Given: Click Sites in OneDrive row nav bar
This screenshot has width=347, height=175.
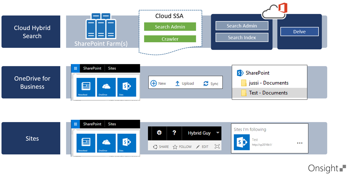Looking at the screenshot, I should click(x=112, y=68).
